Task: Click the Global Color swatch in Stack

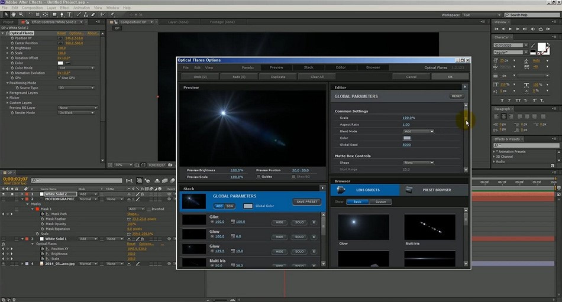Action: click(x=248, y=206)
